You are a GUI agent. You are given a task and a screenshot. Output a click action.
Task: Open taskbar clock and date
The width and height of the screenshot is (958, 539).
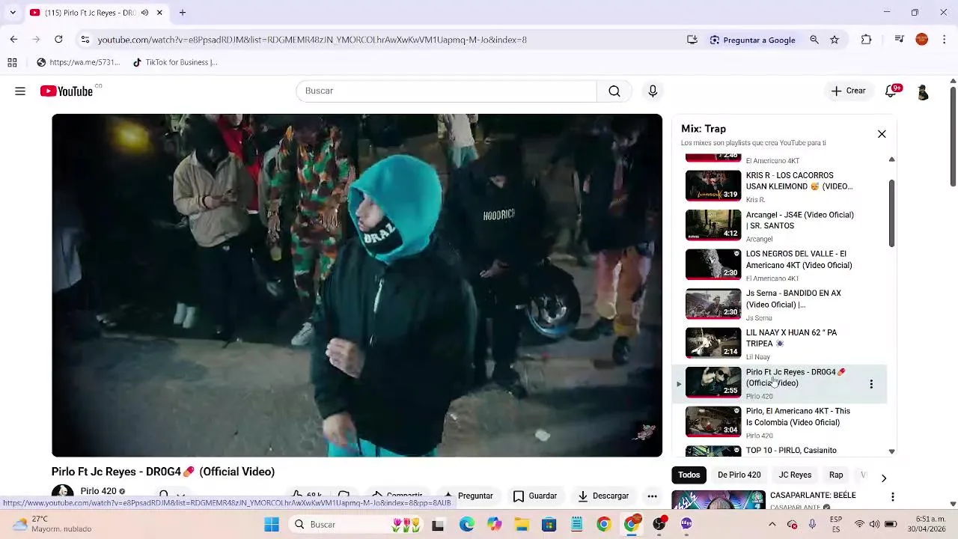926,524
